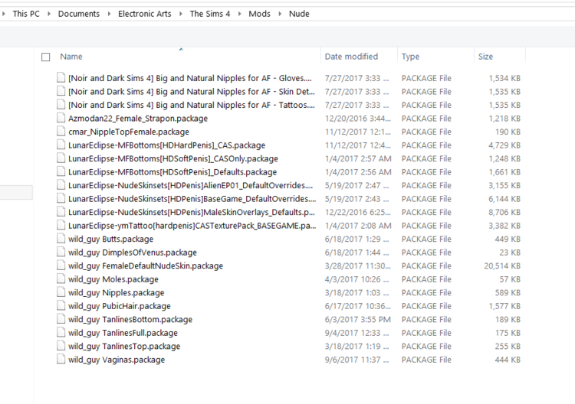
Task: Select Big and Natural Nipples Tattoos file
Action: click(192, 105)
